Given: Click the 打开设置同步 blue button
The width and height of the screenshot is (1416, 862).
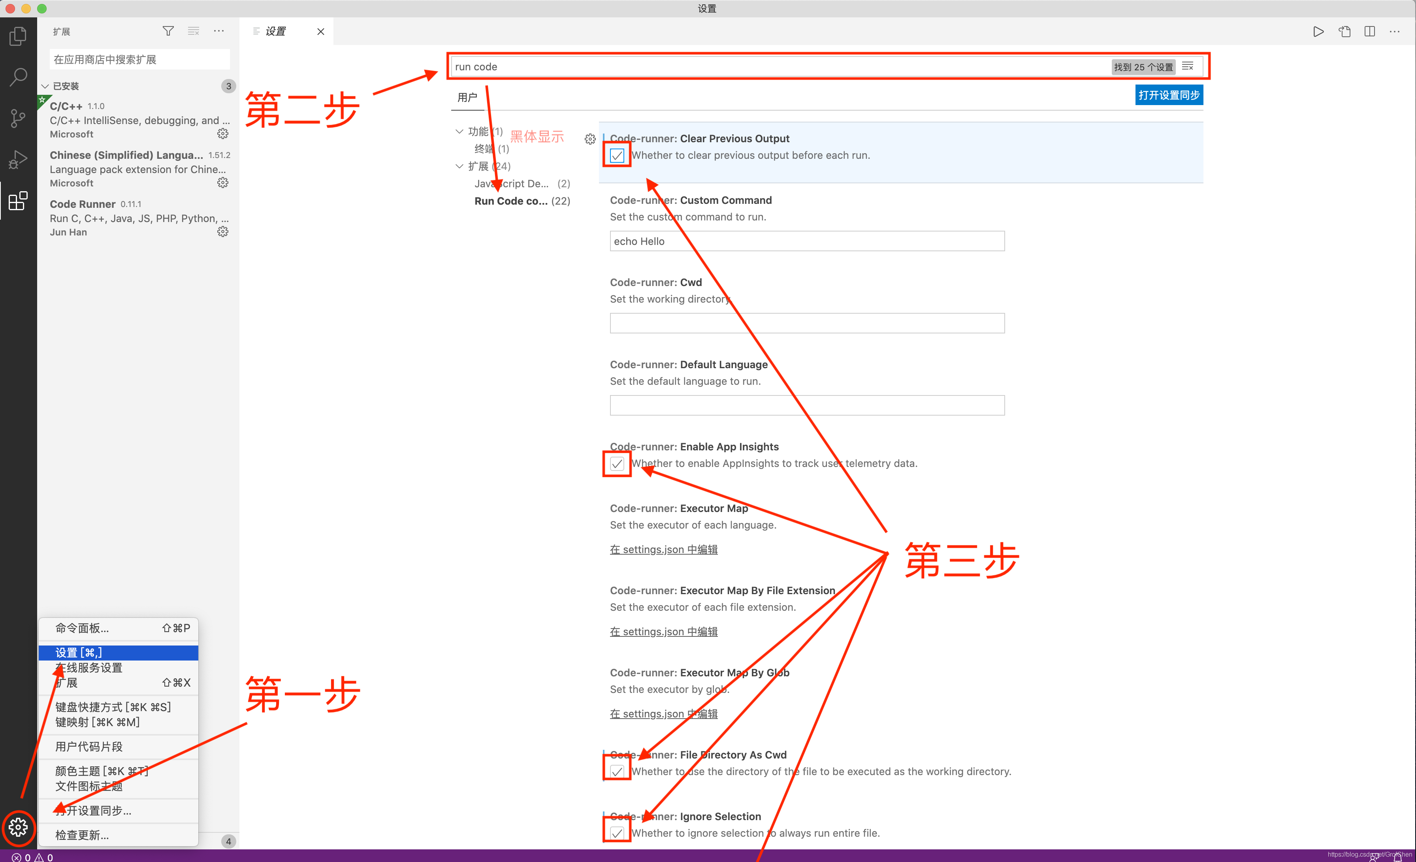Looking at the screenshot, I should [x=1169, y=95].
